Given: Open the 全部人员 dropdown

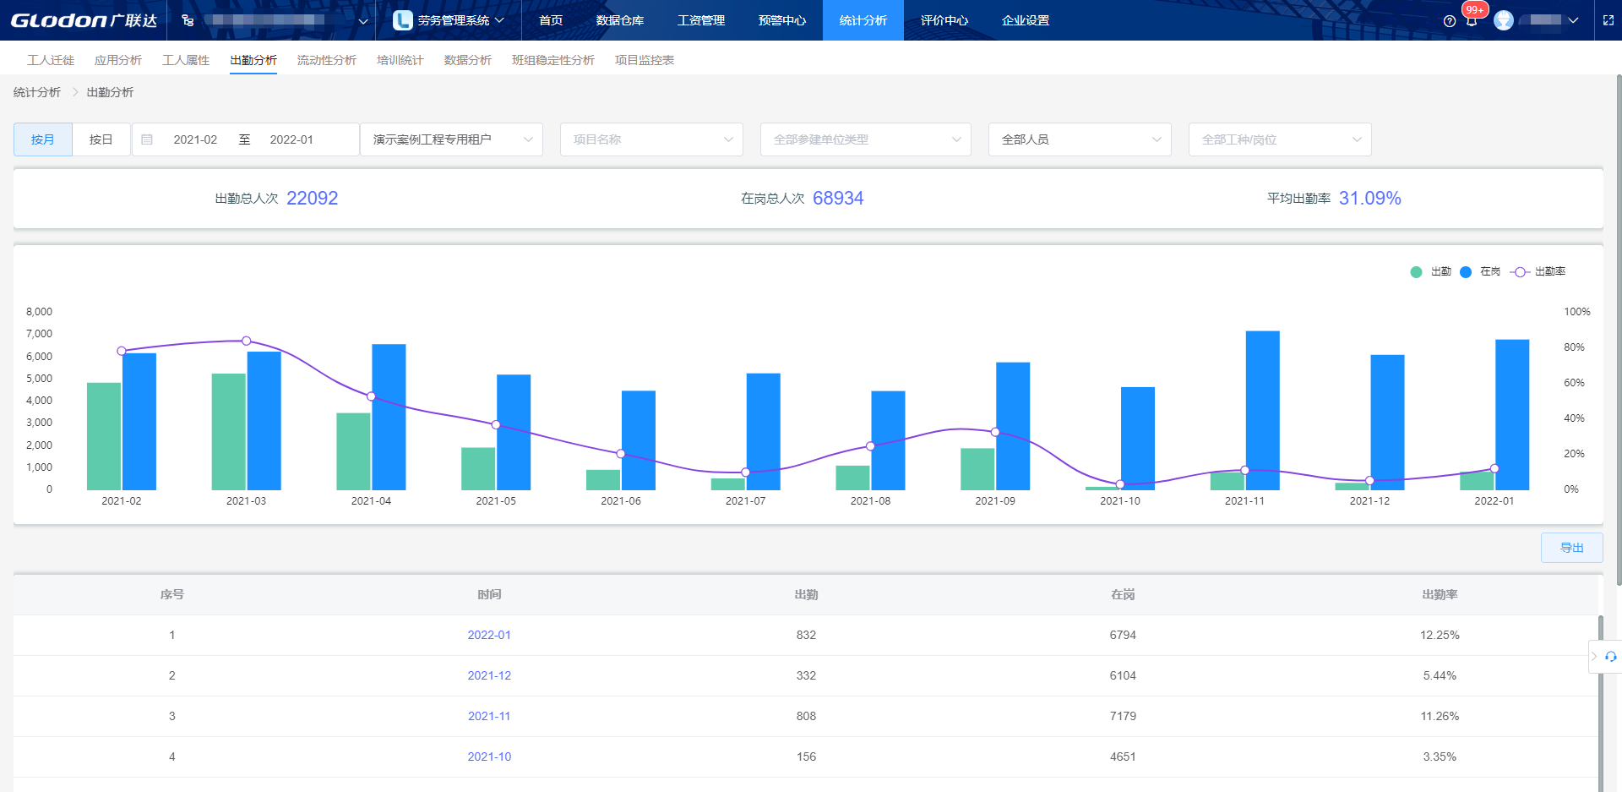Looking at the screenshot, I should tap(1079, 139).
